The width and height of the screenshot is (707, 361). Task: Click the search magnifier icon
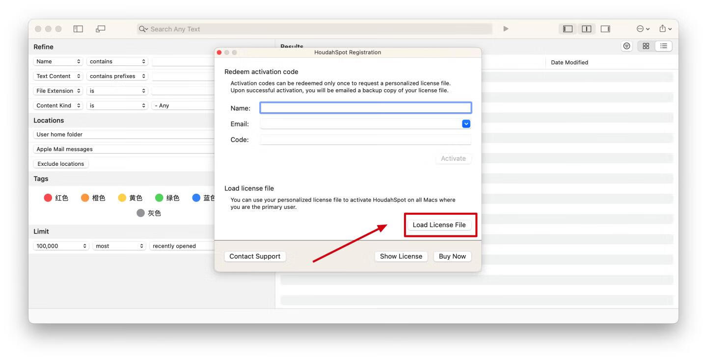point(143,29)
